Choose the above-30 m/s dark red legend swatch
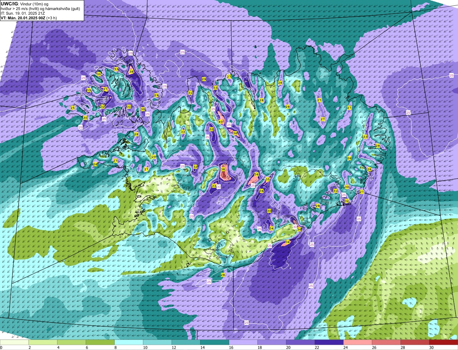The height and width of the screenshot is (350, 458). coord(444,342)
